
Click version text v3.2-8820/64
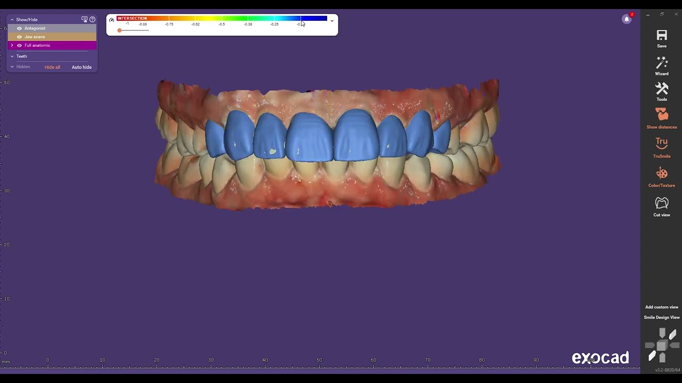tap(668, 370)
